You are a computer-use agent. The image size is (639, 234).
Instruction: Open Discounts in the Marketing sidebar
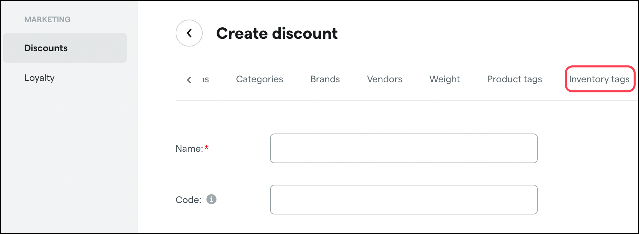(x=65, y=48)
